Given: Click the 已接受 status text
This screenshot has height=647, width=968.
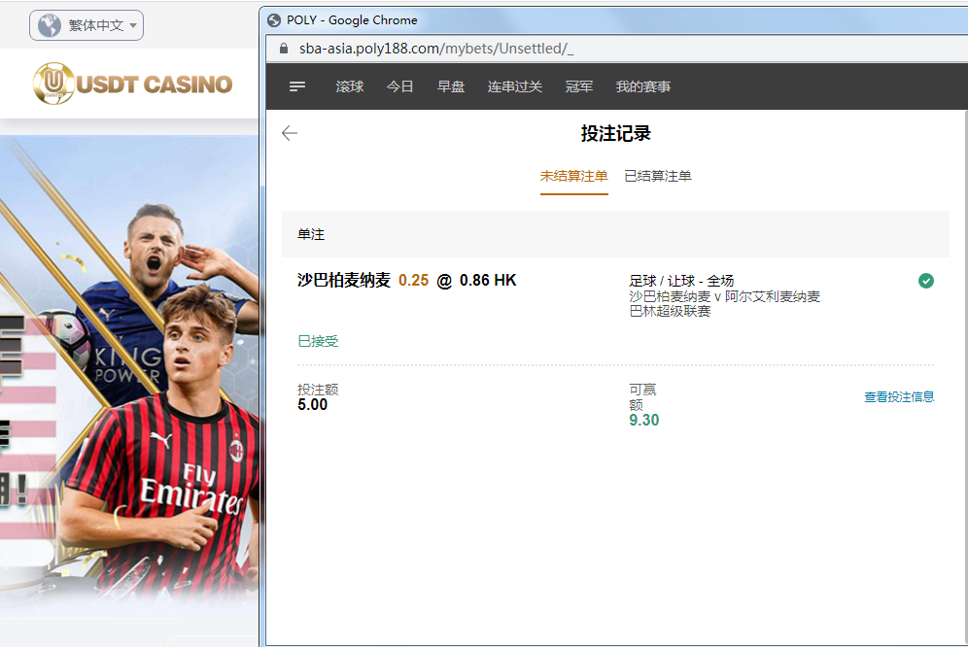Looking at the screenshot, I should coord(318,341).
